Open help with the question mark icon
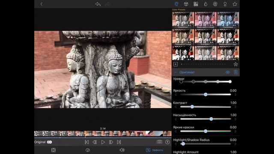 (167, 142)
